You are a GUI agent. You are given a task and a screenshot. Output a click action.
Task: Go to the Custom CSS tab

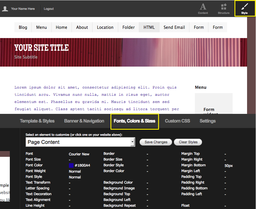(x=177, y=121)
